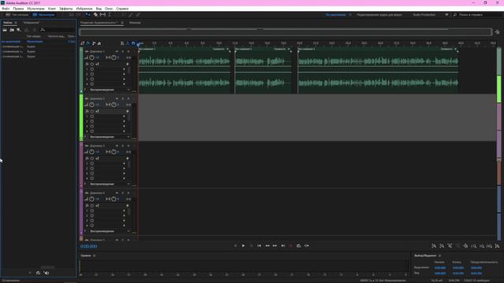Image resolution: width=504 pixels, height=283 pixels.
Task: Arm Дорожка 2 for recording
Action: pyautogui.click(x=128, y=98)
